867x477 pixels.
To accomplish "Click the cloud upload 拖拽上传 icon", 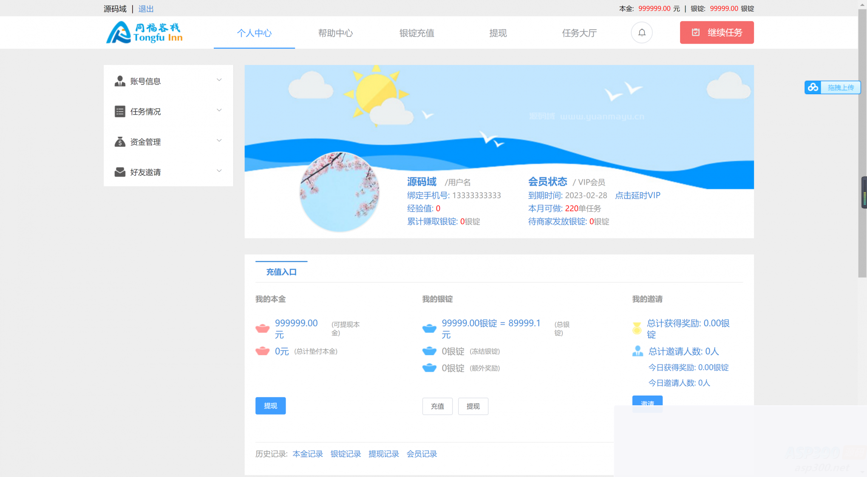I will pos(813,87).
